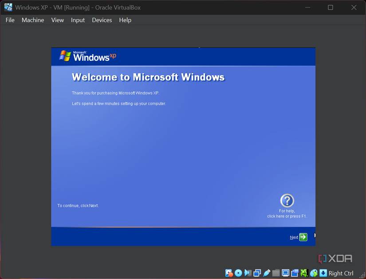
Task: Click the hard disk activity status icon
Action: [228, 273]
